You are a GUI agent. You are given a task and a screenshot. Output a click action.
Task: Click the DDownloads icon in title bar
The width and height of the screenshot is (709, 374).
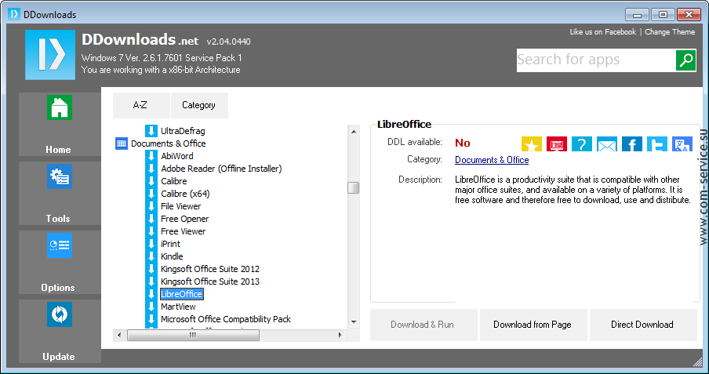point(14,14)
